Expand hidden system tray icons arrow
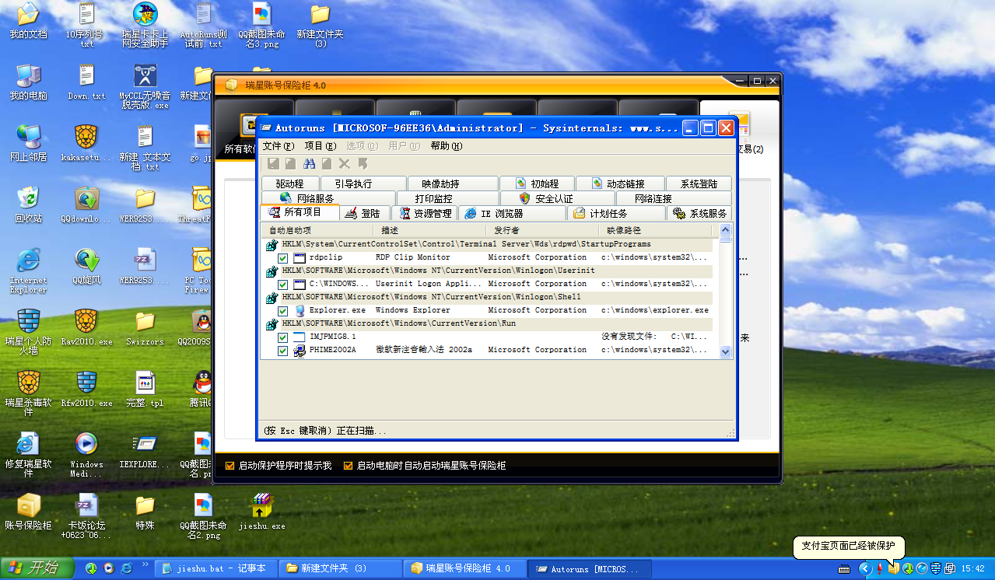The width and height of the screenshot is (995, 580). point(864,568)
